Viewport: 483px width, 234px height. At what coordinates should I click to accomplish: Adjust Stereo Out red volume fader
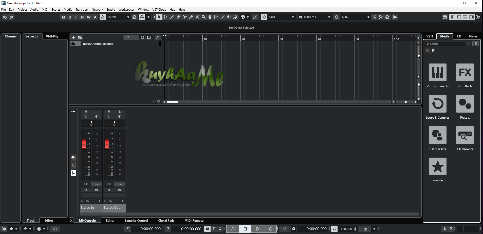[x=107, y=144]
